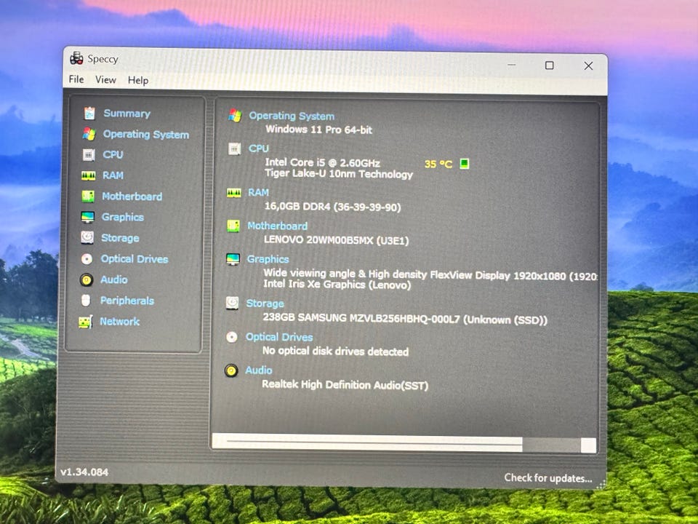Close the Speccy window

(x=588, y=66)
